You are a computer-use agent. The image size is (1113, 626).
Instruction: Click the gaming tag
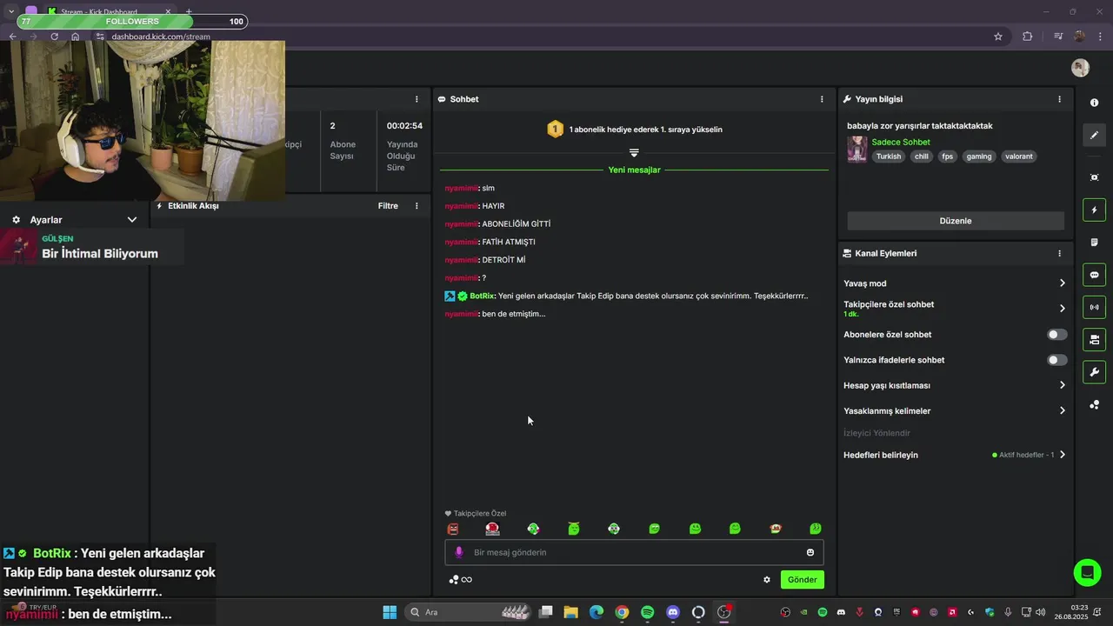[978, 156]
